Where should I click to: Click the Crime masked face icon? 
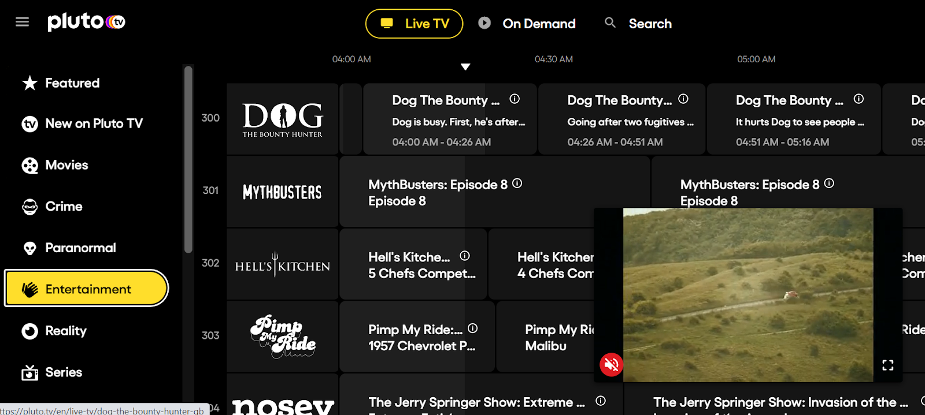(29, 207)
